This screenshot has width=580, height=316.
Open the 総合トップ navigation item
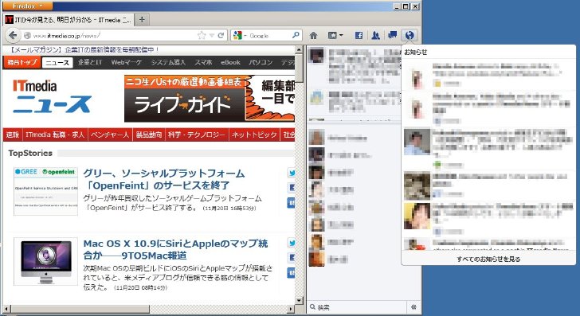[x=22, y=62]
